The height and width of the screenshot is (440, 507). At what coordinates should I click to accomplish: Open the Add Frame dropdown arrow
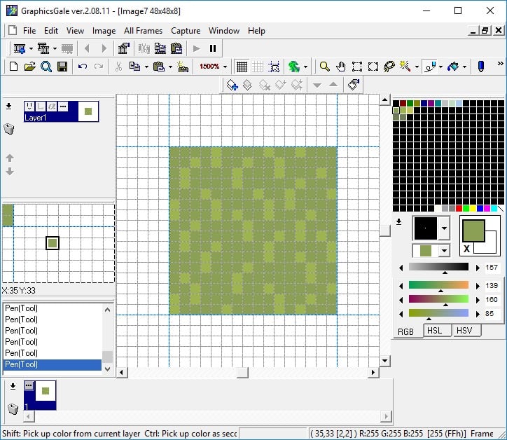[31, 48]
